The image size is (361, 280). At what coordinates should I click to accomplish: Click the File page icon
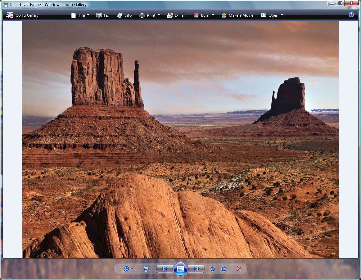[x=73, y=15]
